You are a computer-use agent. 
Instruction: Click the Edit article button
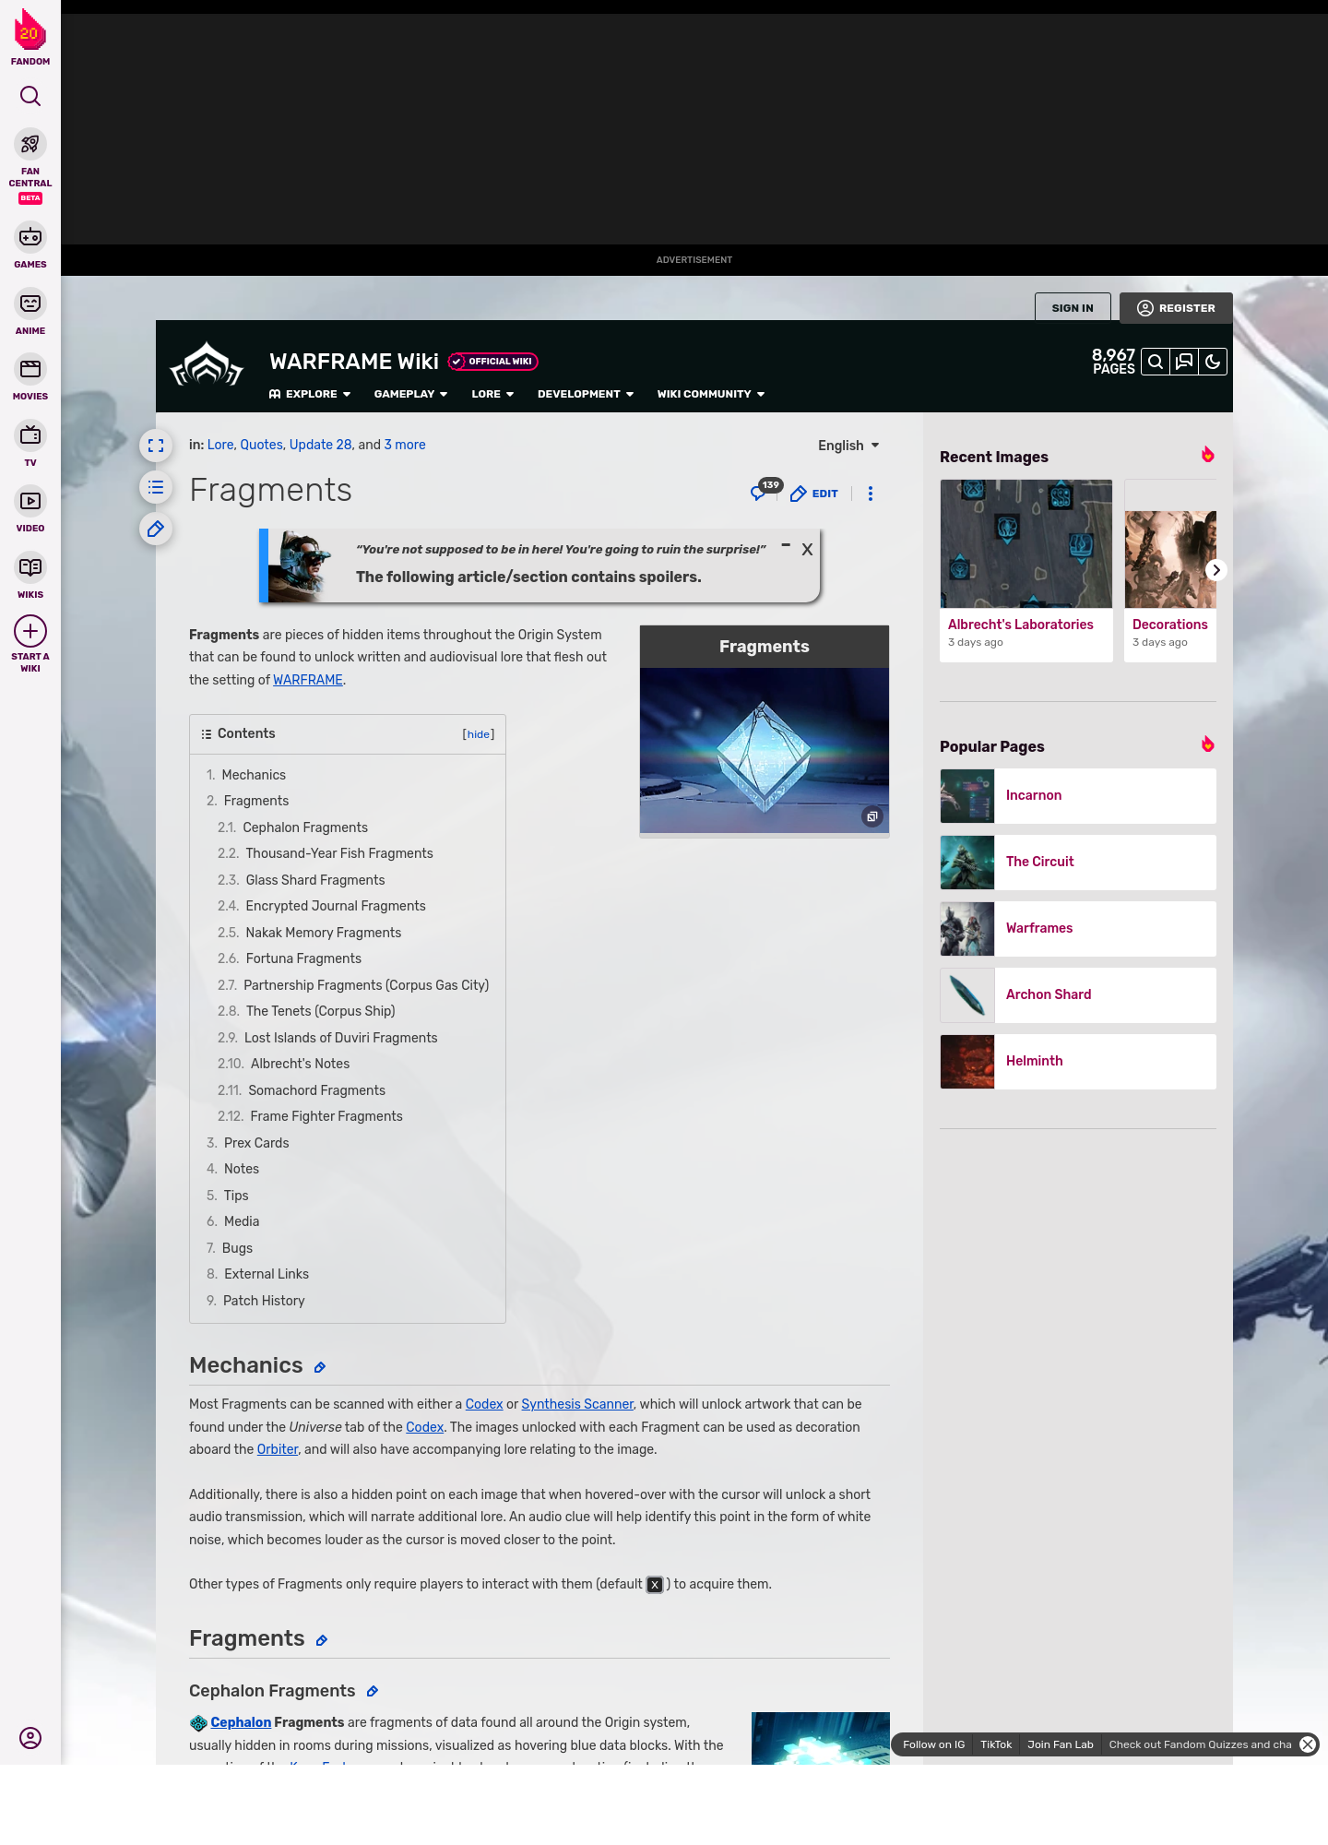click(x=814, y=494)
